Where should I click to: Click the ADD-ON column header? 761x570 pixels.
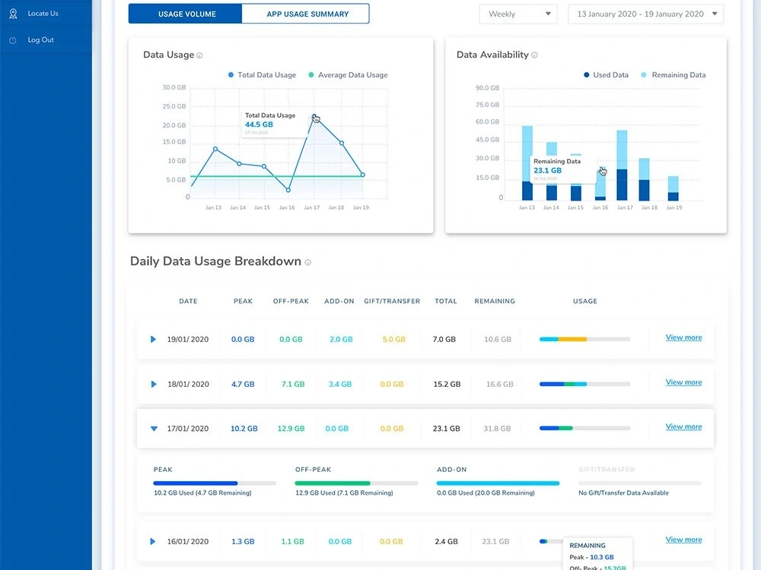[339, 301]
